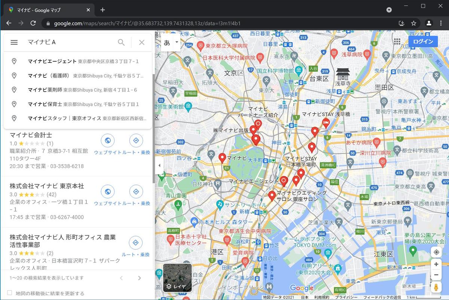
Task: Select suggestion マイナビ保育士
Action: pos(78,104)
